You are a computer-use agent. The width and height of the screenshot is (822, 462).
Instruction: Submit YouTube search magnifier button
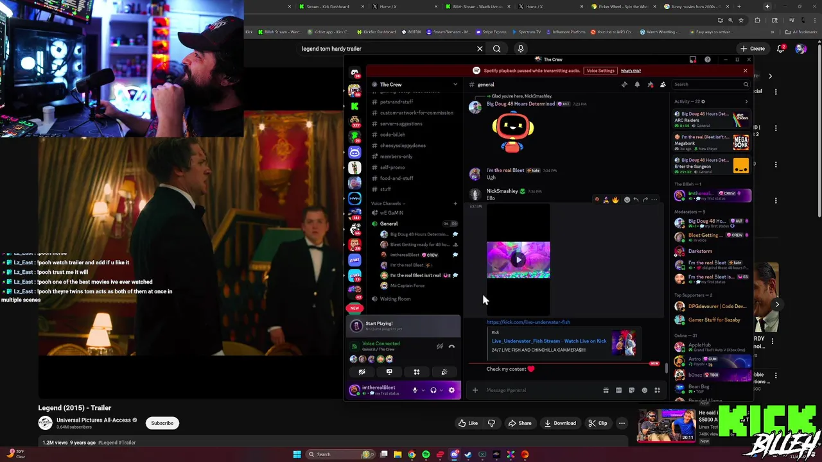pyautogui.click(x=497, y=49)
